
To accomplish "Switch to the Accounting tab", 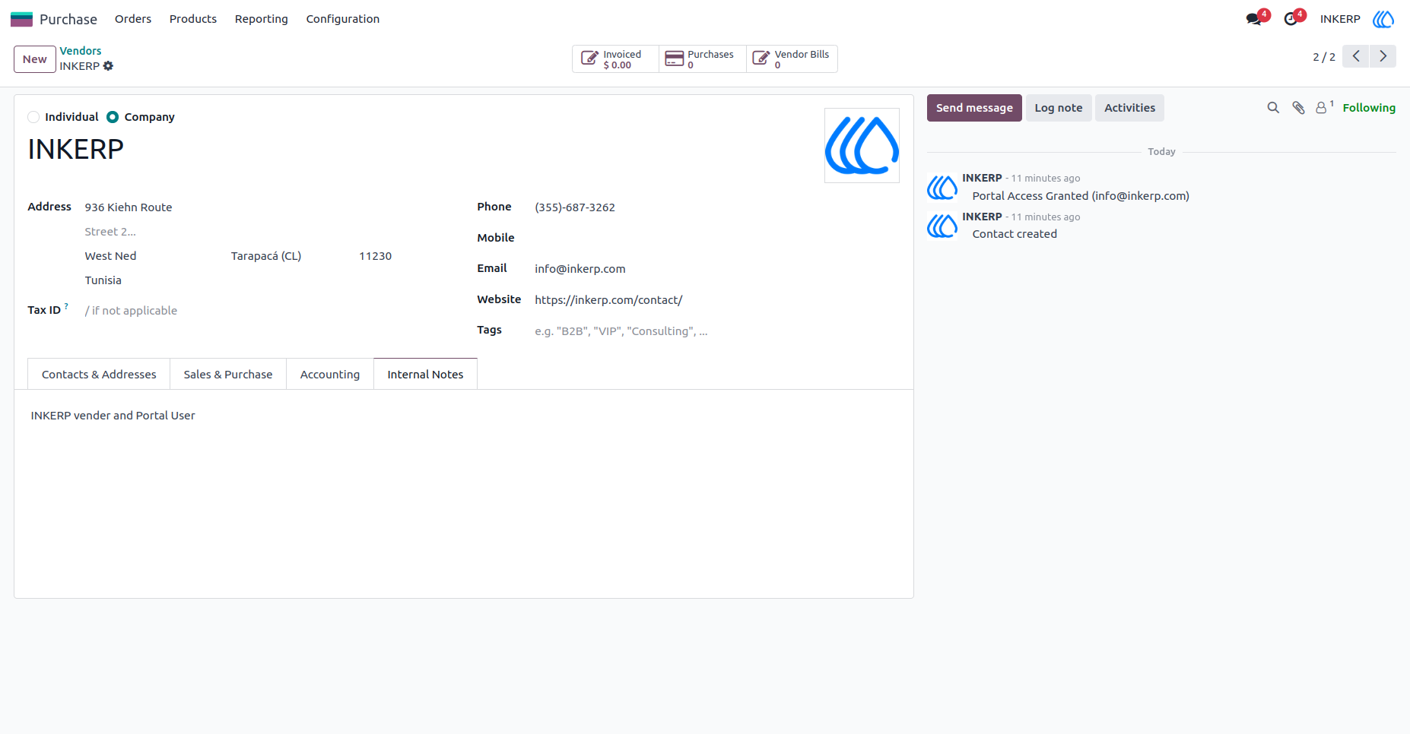I will [330, 375].
